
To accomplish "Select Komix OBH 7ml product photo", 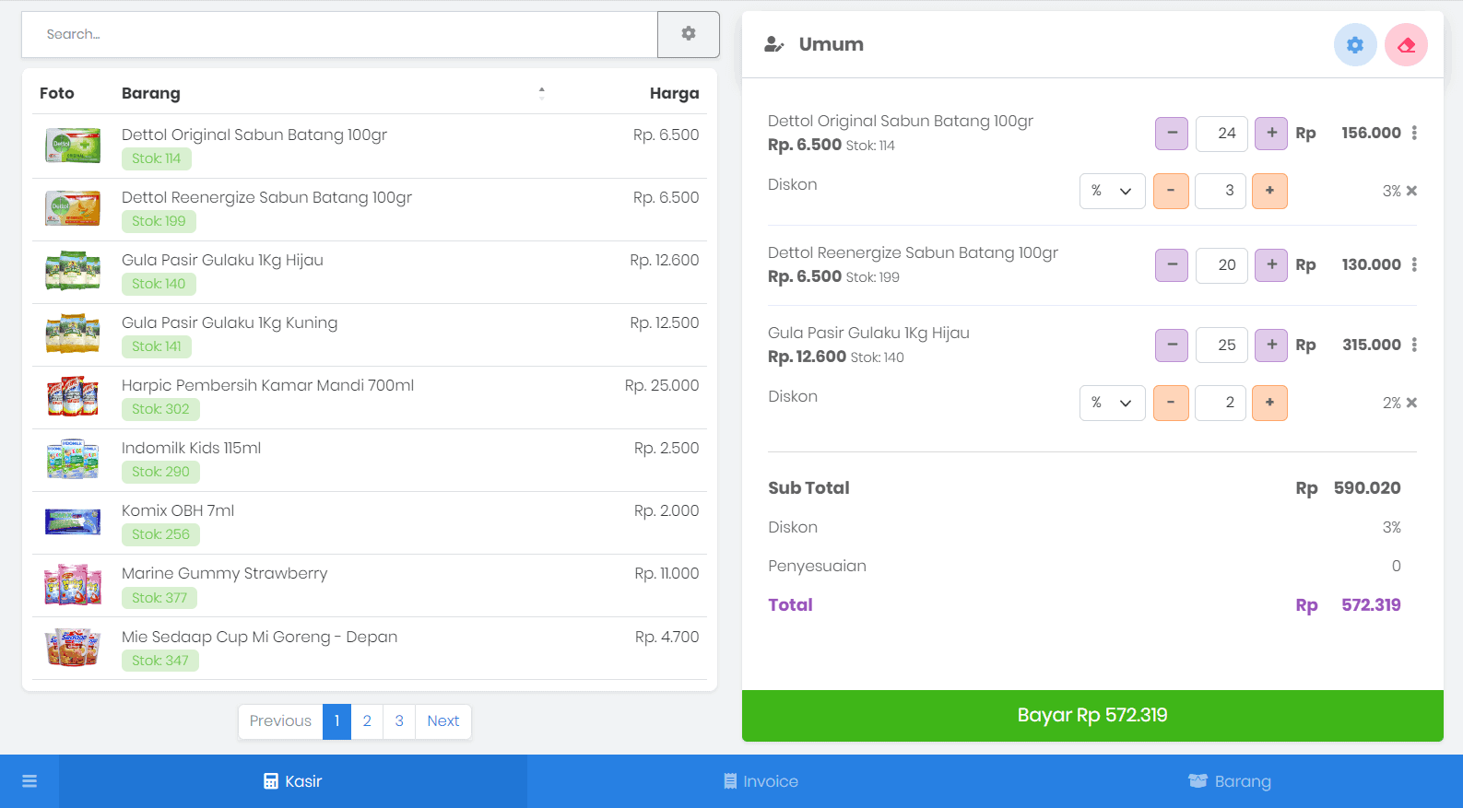I will tap(73, 522).
